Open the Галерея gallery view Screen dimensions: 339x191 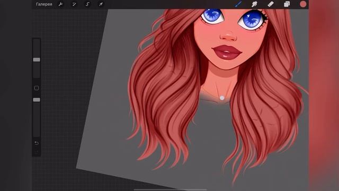44,4
